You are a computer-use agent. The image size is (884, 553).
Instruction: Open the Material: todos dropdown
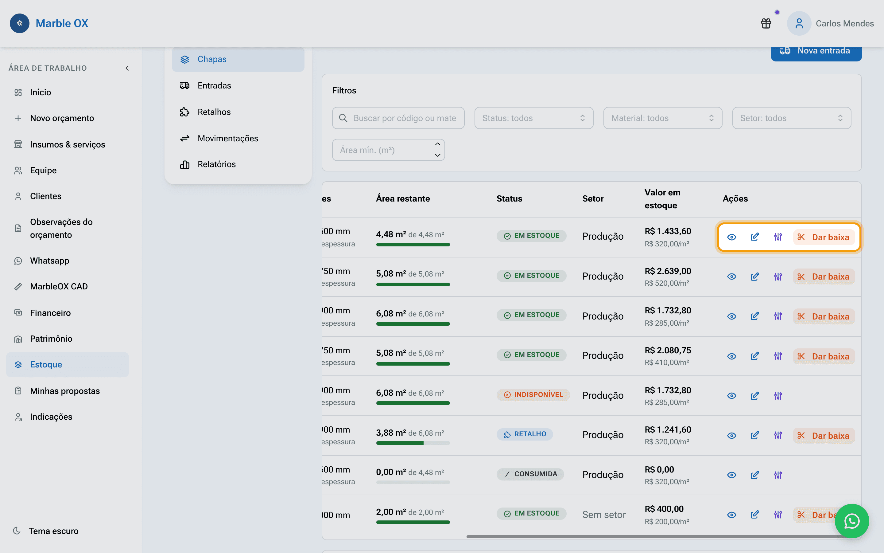pyautogui.click(x=663, y=118)
